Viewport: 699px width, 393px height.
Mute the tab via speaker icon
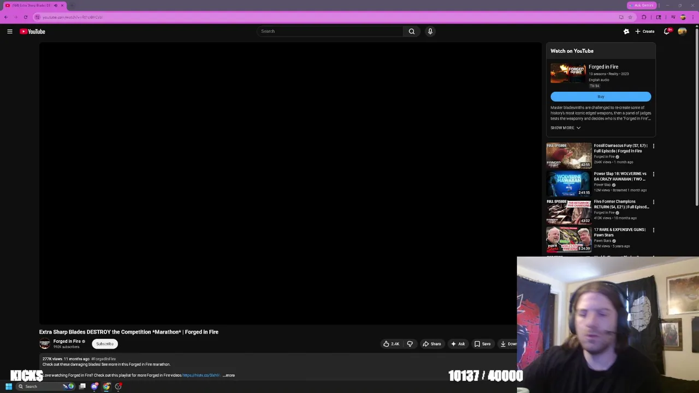[55, 5]
